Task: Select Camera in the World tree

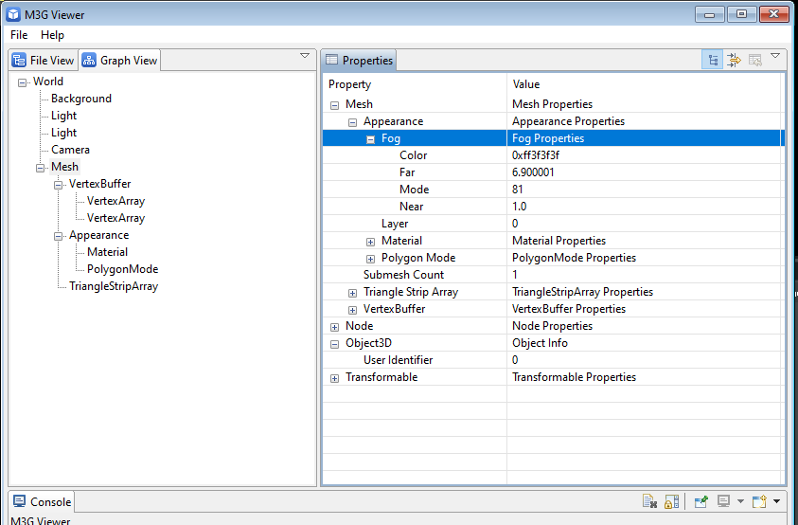Action: coord(71,150)
